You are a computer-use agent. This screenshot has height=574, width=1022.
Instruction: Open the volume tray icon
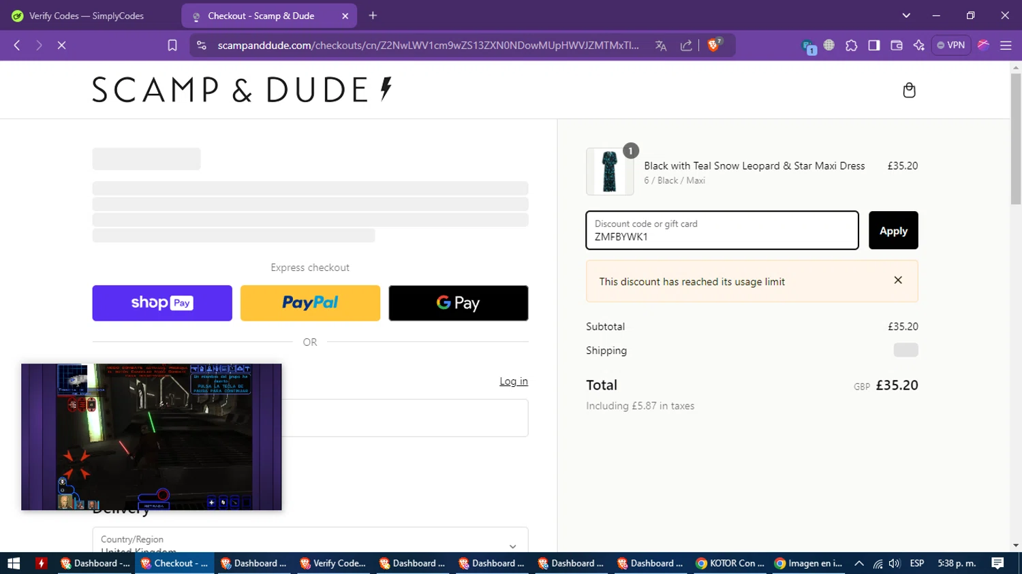point(895,563)
